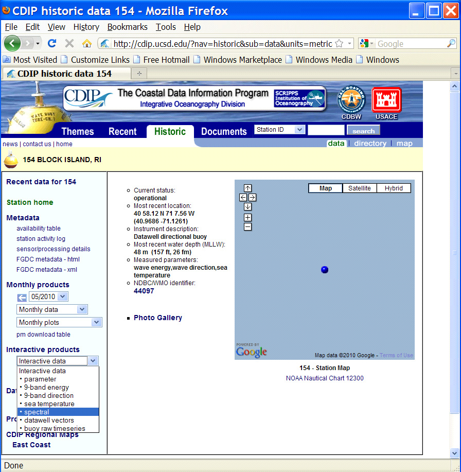Pan the map right with arrow icon

pyautogui.click(x=252, y=198)
